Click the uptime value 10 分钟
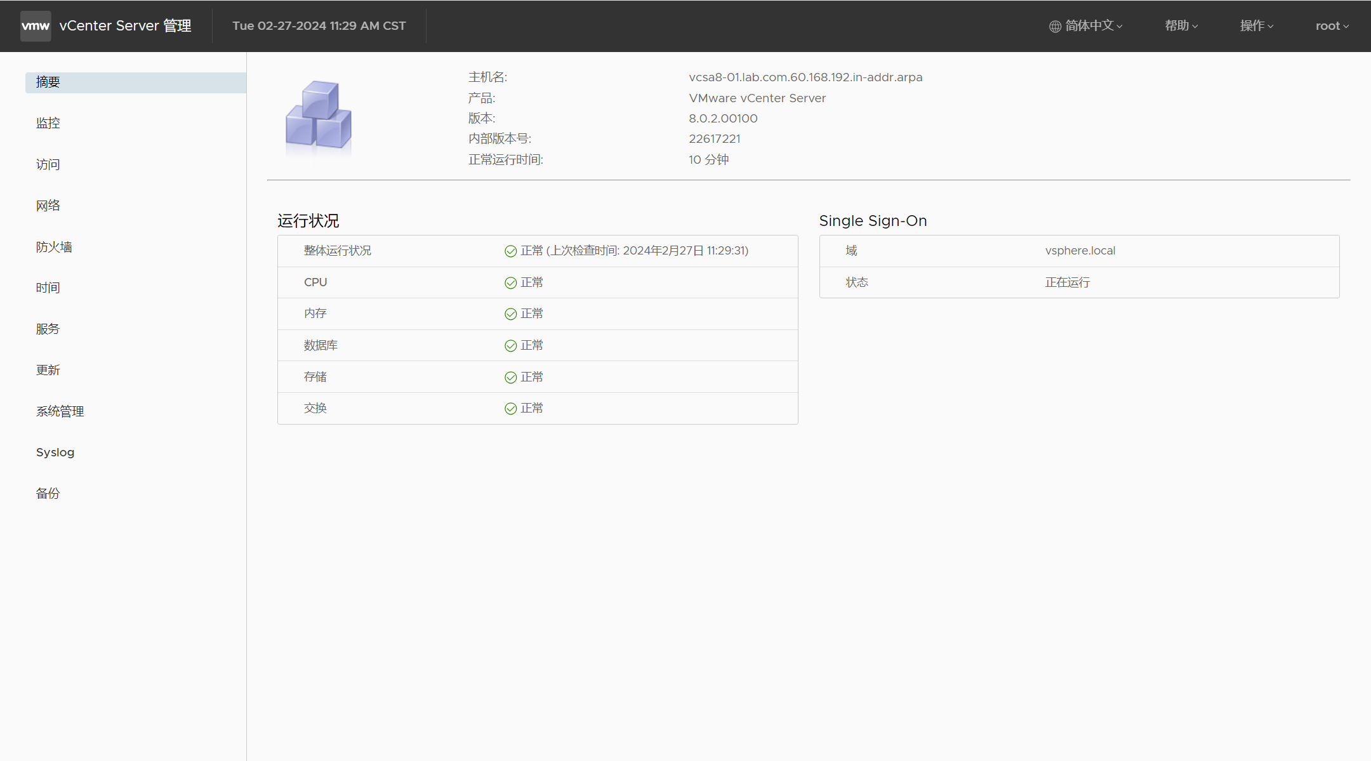 point(708,160)
